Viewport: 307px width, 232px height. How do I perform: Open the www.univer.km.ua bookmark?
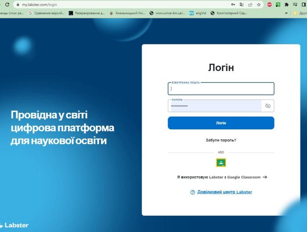pyautogui.click(x=167, y=13)
